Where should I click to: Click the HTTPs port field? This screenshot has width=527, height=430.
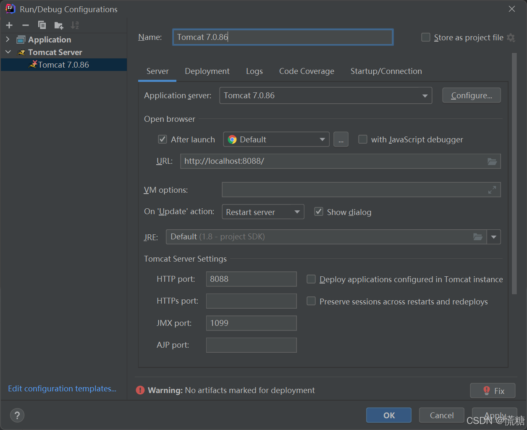coord(251,301)
